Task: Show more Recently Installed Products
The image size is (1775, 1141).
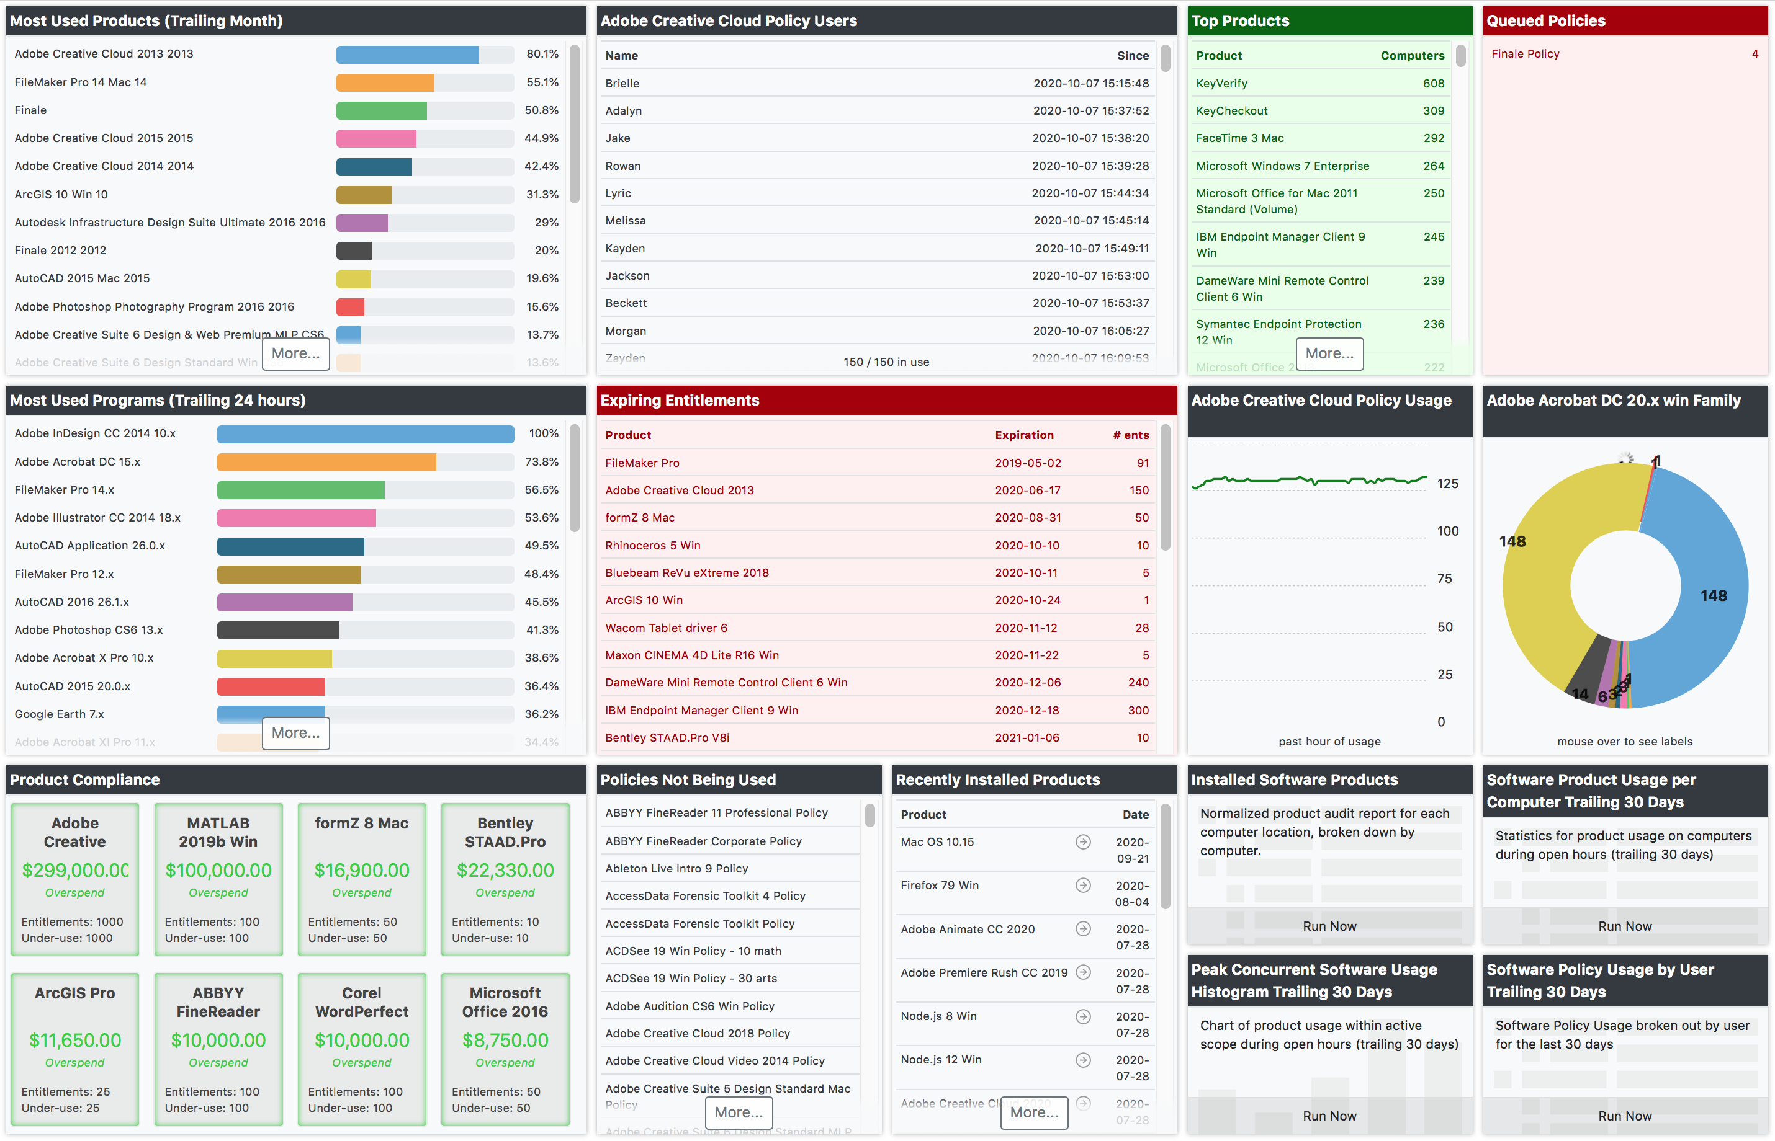Action: pos(1033,1112)
